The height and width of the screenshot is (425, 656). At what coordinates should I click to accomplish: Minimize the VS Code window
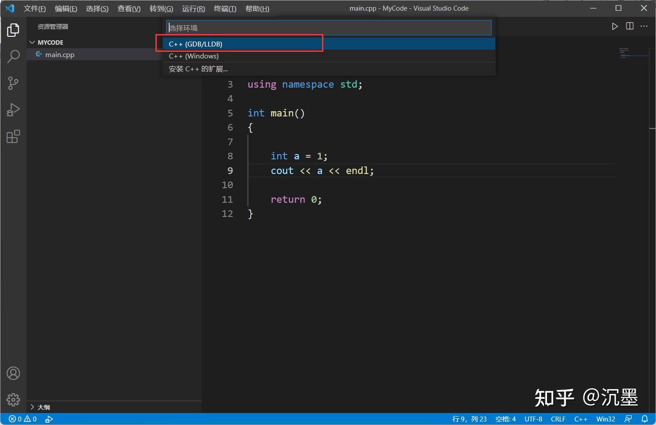pos(593,8)
